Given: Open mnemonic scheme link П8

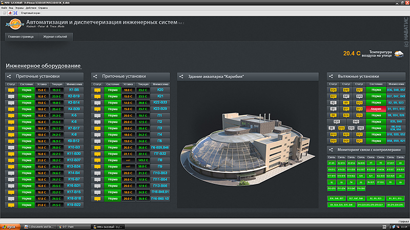Looking at the screenshot, I should [x=160, y=159].
